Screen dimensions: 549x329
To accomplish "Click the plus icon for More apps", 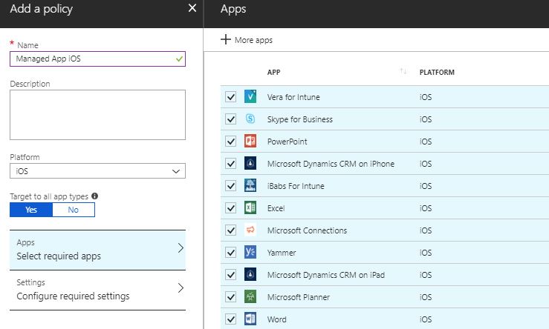I will pos(226,39).
